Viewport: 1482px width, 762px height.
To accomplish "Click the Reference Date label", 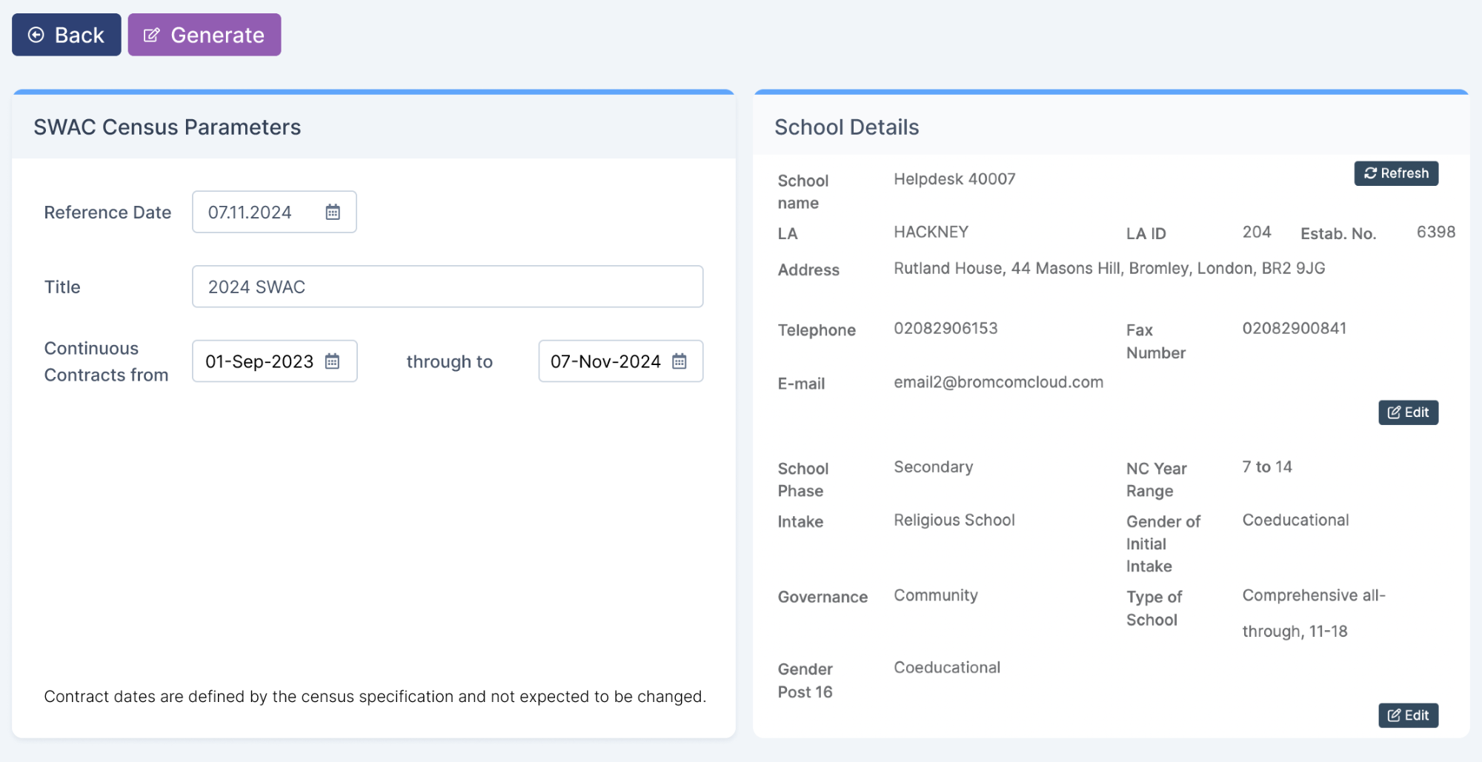I will click(107, 213).
